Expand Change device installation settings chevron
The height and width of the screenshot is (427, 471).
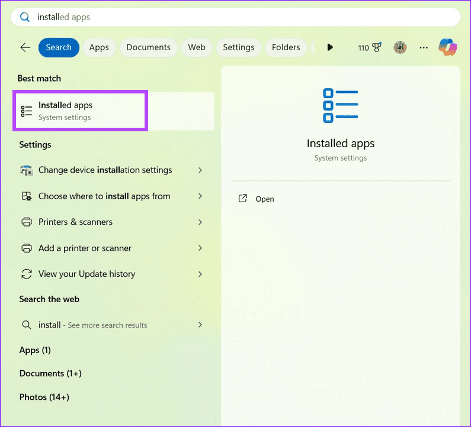click(x=200, y=170)
